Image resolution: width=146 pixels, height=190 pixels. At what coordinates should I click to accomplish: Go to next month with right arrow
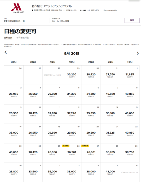[138, 53]
